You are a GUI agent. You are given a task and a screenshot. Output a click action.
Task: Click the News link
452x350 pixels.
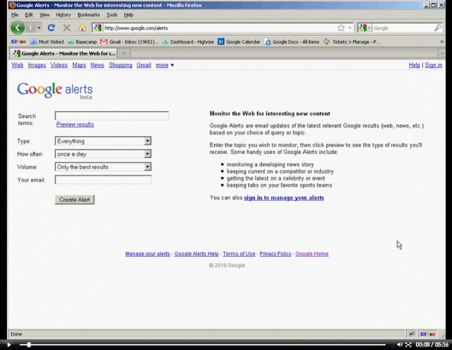(x=97, y=65)
